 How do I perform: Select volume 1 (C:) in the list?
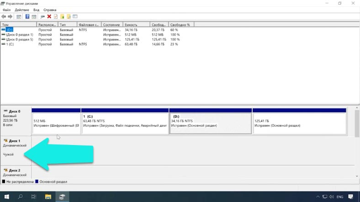pos(10,44)
